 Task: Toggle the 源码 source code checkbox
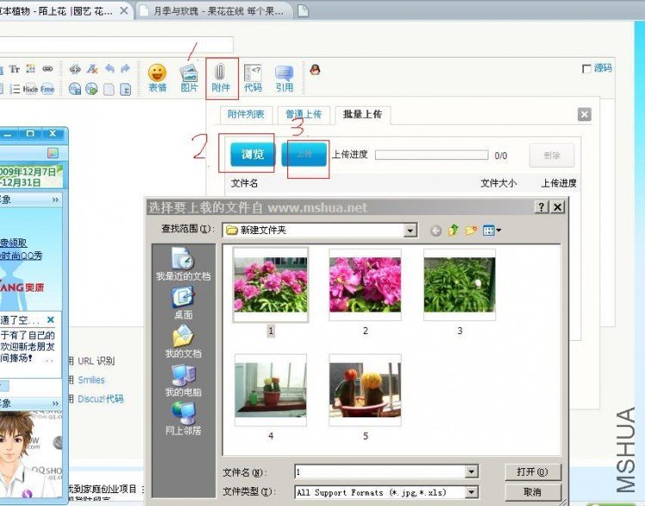point(587,69)
